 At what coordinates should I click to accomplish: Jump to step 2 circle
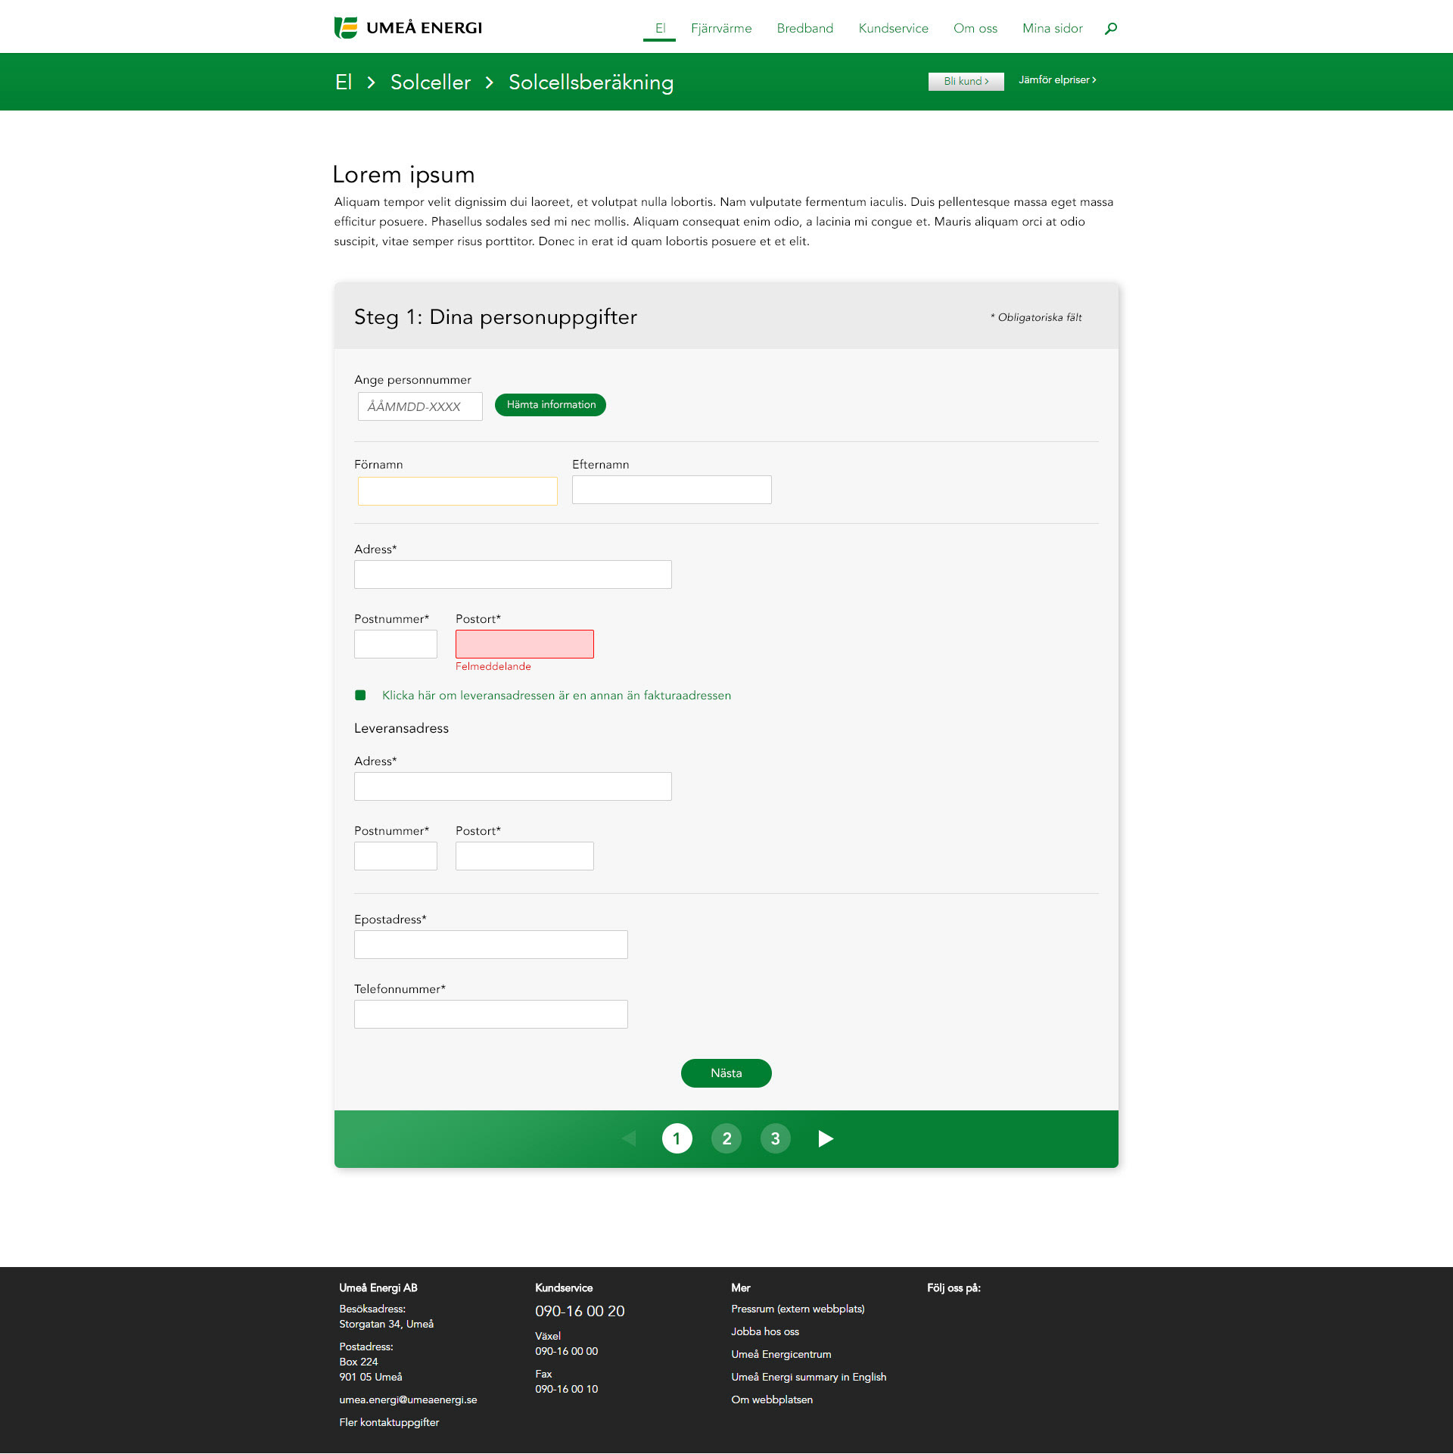(x=726, y=1138)
